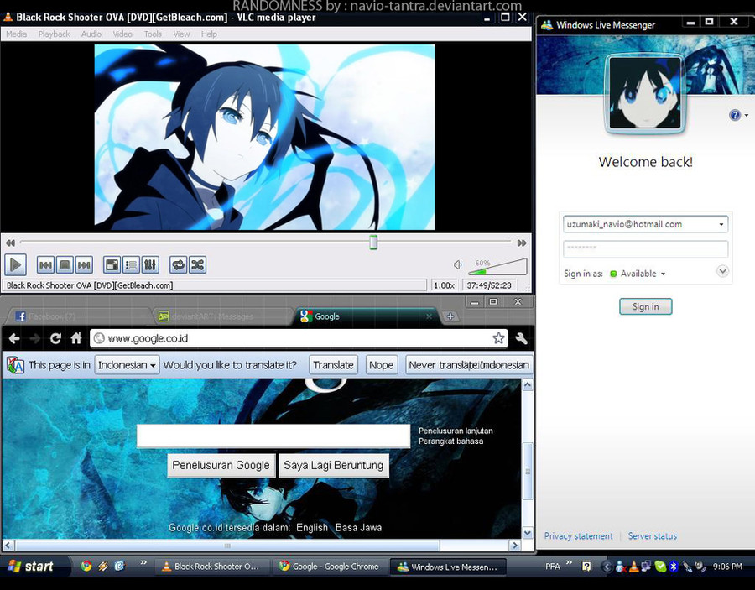Stop playback in VLC
Viewport: 755px width, 590px height.
click(65, 265)
